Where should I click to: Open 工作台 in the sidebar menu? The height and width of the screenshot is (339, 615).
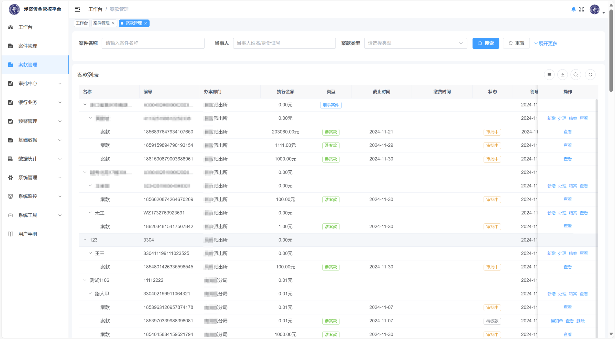(35, 27)
